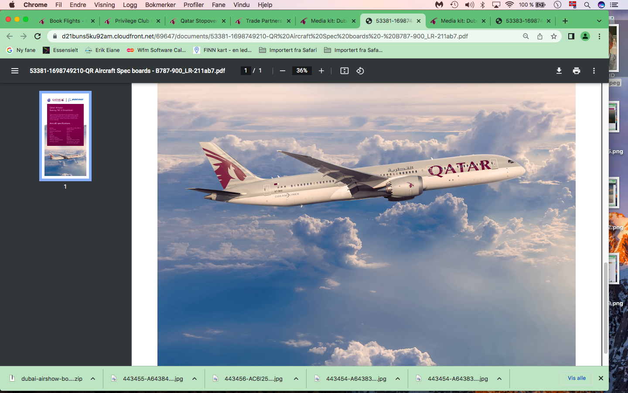Click the 36% zoom level field
This screenshot has width=628, height=393.
pyautogui.click(x=302, y=71)
